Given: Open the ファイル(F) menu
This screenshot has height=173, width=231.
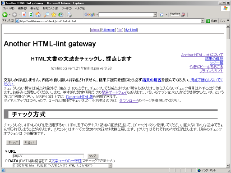Looking at the screenshot, I should click(x=9, y=8).
